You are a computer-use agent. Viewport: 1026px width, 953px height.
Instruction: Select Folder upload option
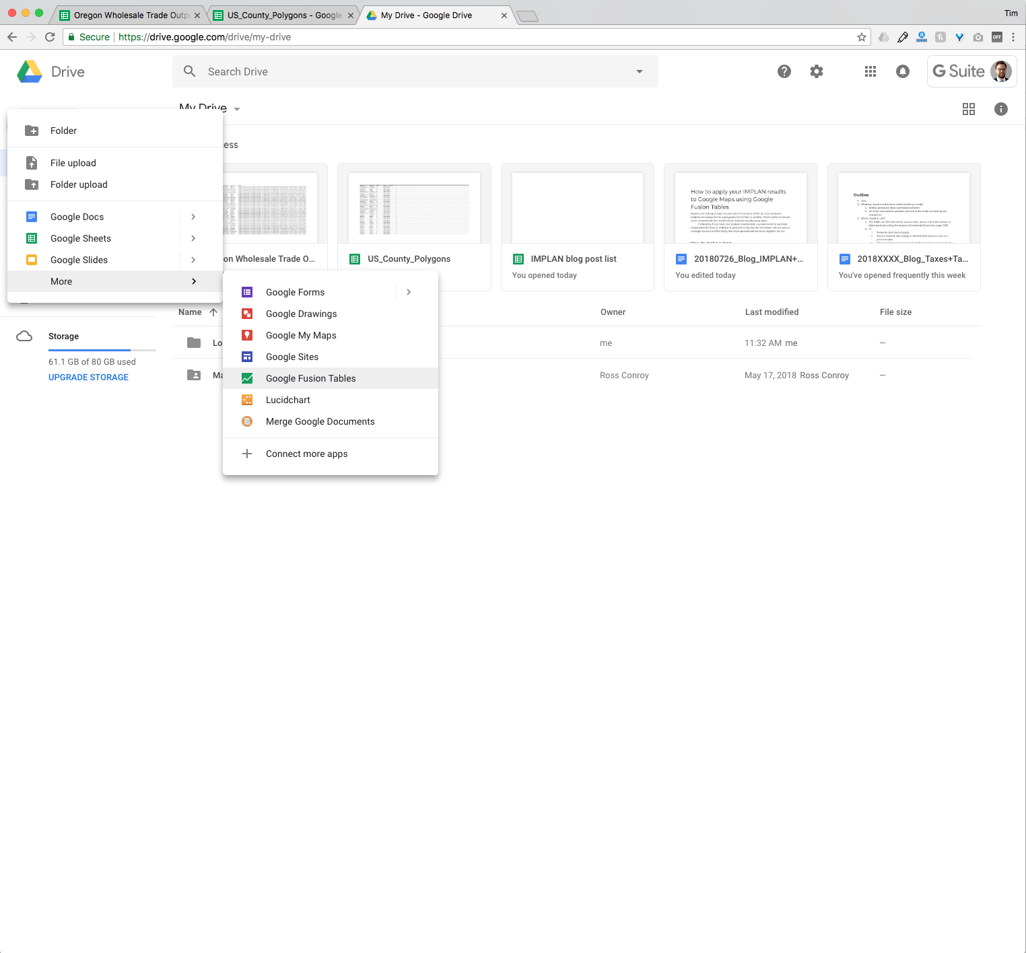click(114, 184)
